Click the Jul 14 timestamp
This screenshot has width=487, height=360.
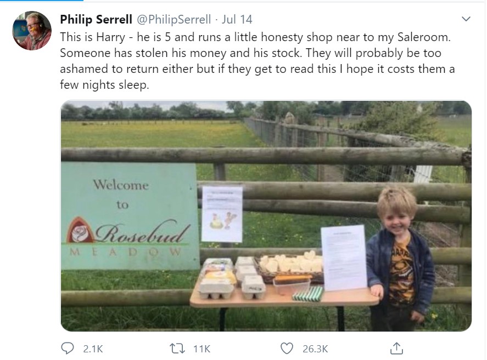[x=237, y=20]
